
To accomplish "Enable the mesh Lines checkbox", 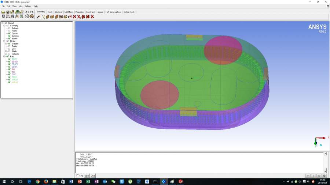I will (9, 49).
